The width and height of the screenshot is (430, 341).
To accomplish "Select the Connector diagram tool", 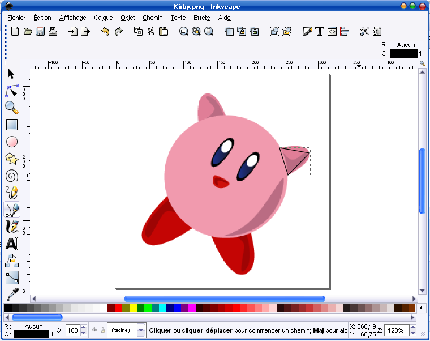I will coord(12,261).
